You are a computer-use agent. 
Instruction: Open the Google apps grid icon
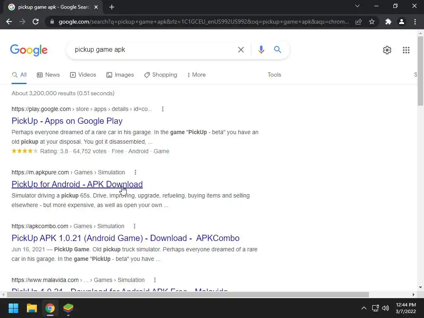click(406, 50)
